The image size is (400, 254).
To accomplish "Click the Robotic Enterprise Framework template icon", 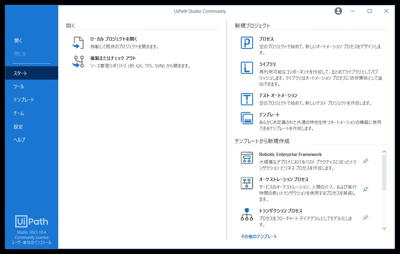I will [247, 158].
